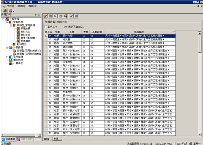
Task: Click the paintbrush icon in the data toolbar
Action: point(71,16)
